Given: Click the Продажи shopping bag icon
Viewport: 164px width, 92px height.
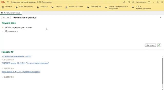Looking at the screenshot, I should coord(38,7).
